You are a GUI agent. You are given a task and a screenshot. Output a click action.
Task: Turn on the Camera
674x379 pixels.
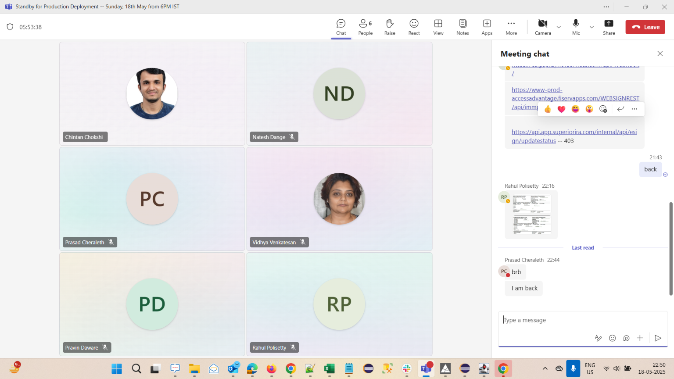pos(543,27)
